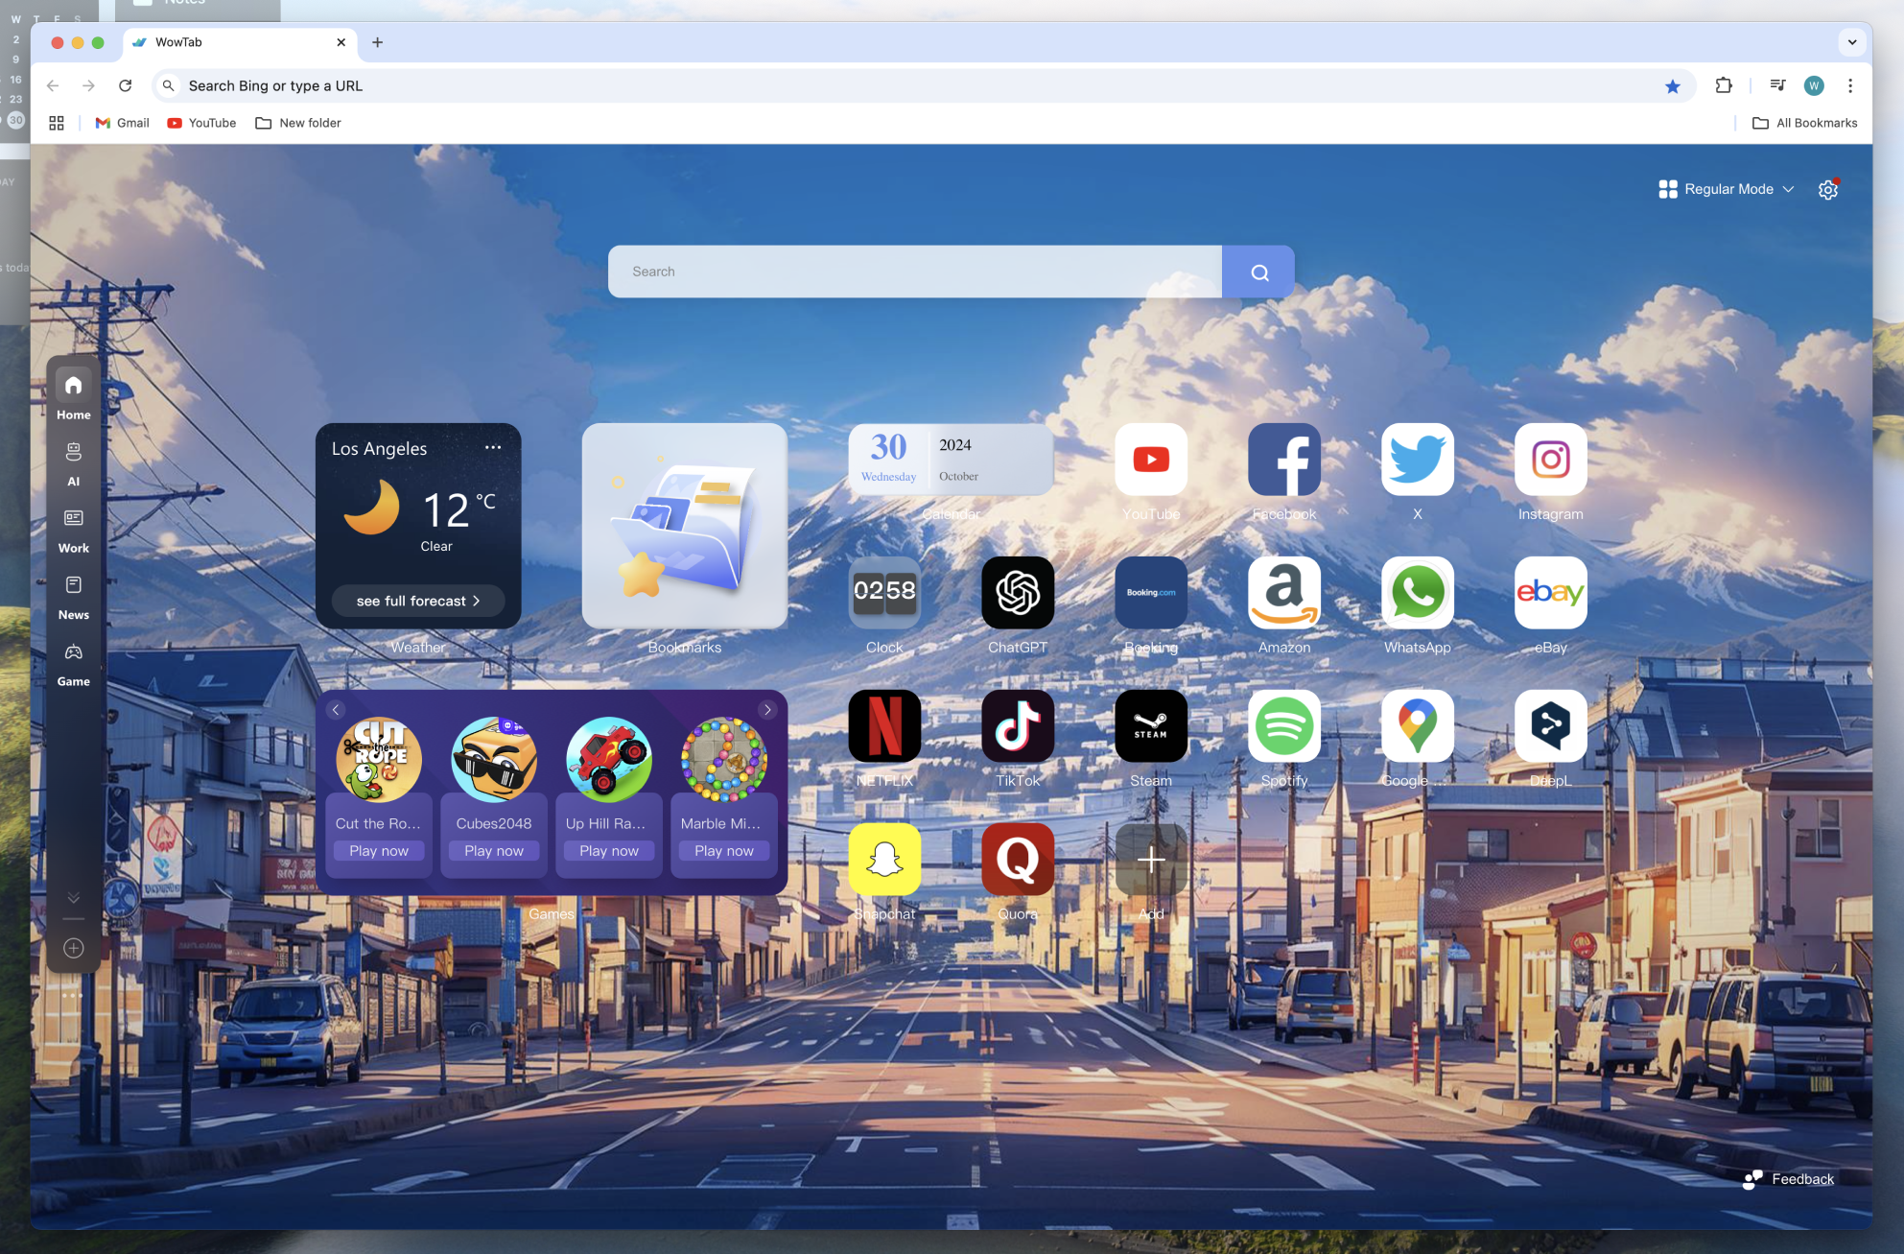1904x1254 pixels.
Task: Click the Cut the Rope game thumbnail
Action: [x=379, y=760]
